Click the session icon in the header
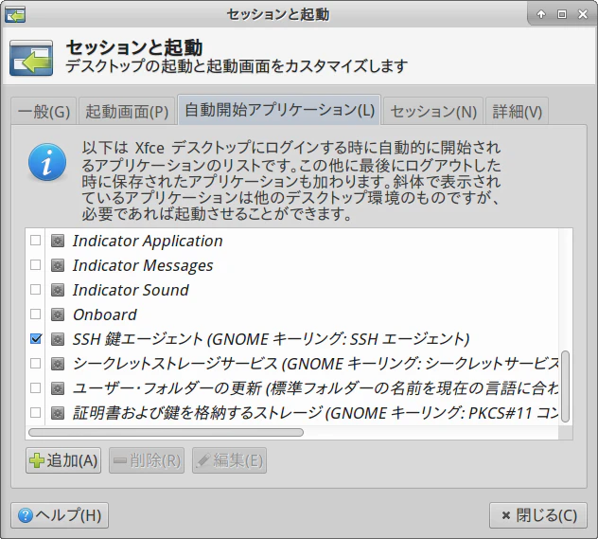Image resolution: width=598 pixels, height=539 pixels. pos(31,58)
